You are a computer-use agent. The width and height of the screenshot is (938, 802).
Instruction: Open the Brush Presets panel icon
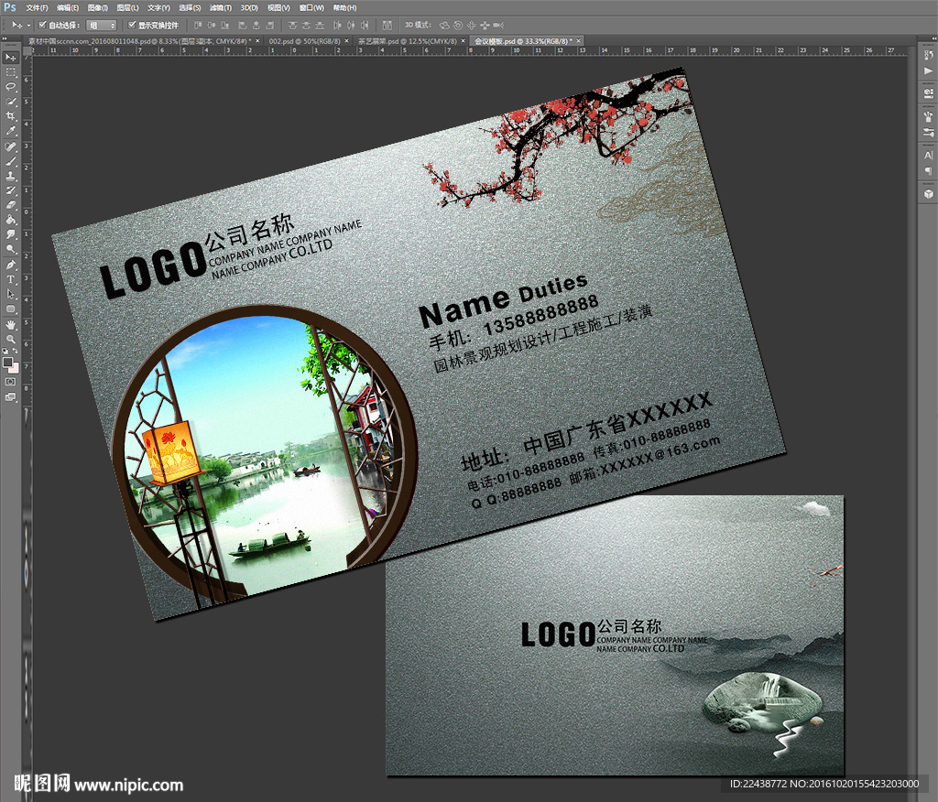(928, 116)
